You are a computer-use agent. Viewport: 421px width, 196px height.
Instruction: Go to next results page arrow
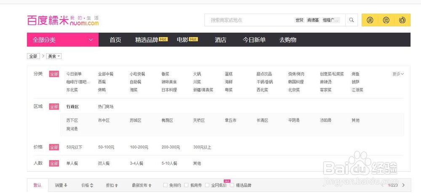[403, 185]
